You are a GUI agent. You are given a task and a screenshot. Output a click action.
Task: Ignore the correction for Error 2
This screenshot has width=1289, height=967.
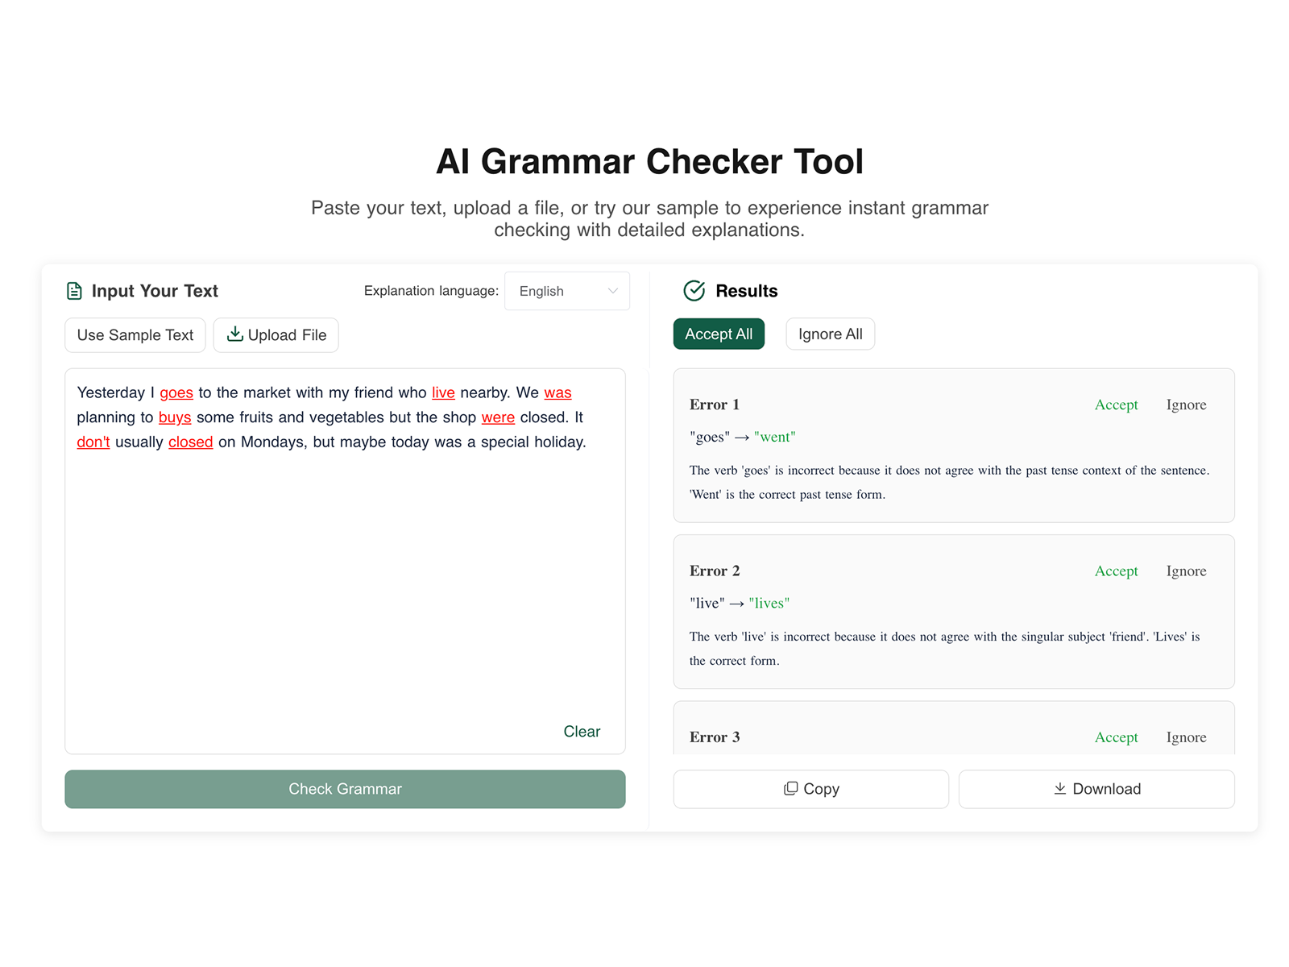(x=1186, y=571)
